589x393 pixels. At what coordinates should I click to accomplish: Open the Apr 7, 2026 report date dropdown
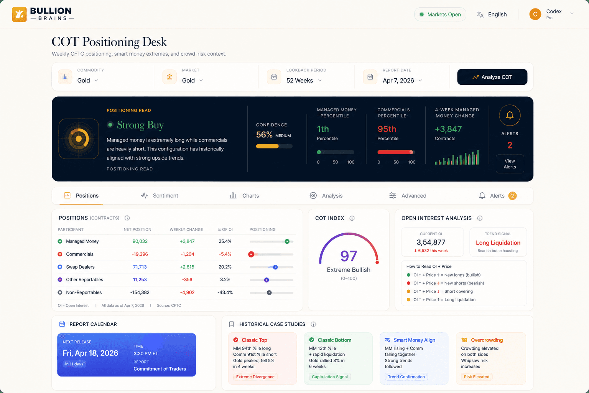[x=402, y=80]
